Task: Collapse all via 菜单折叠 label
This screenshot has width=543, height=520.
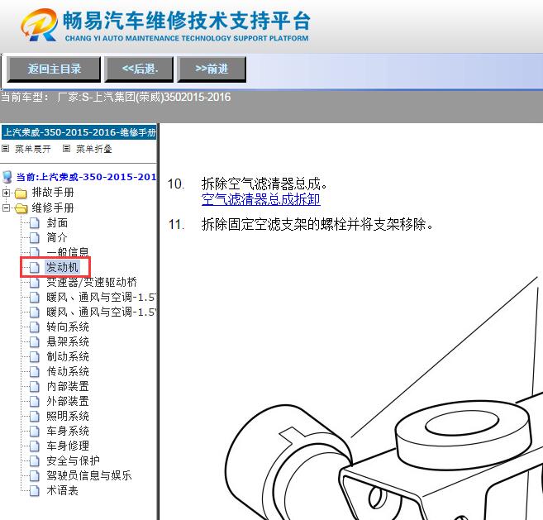Action: (94, 149)
